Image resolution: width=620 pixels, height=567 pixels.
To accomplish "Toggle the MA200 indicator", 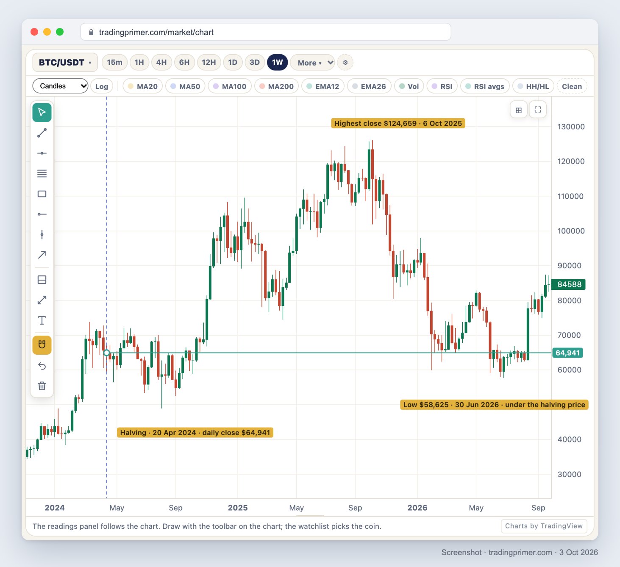I will [276, 86].
